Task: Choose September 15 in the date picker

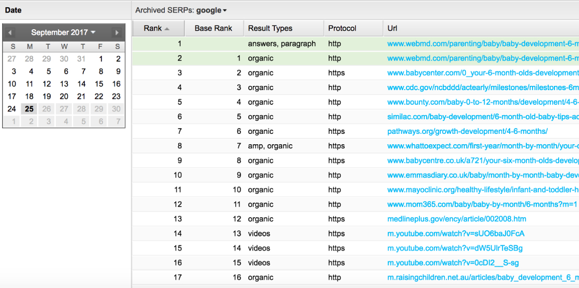Action: (x=99, y=84)
